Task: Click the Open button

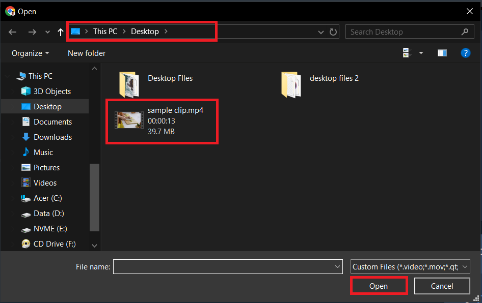Action: pos(379,285)
